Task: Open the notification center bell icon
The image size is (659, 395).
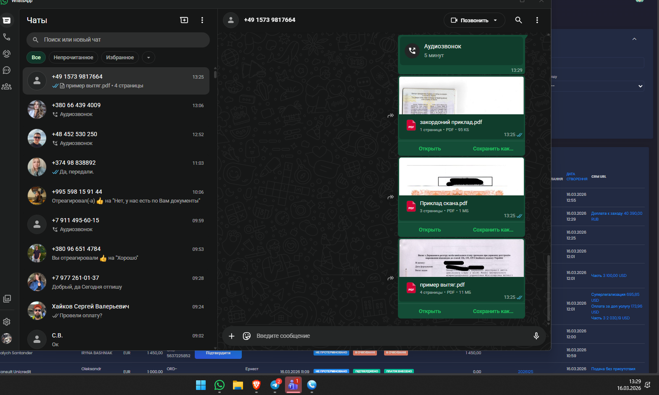Action: pyautogui.click(x=648, y=385)
